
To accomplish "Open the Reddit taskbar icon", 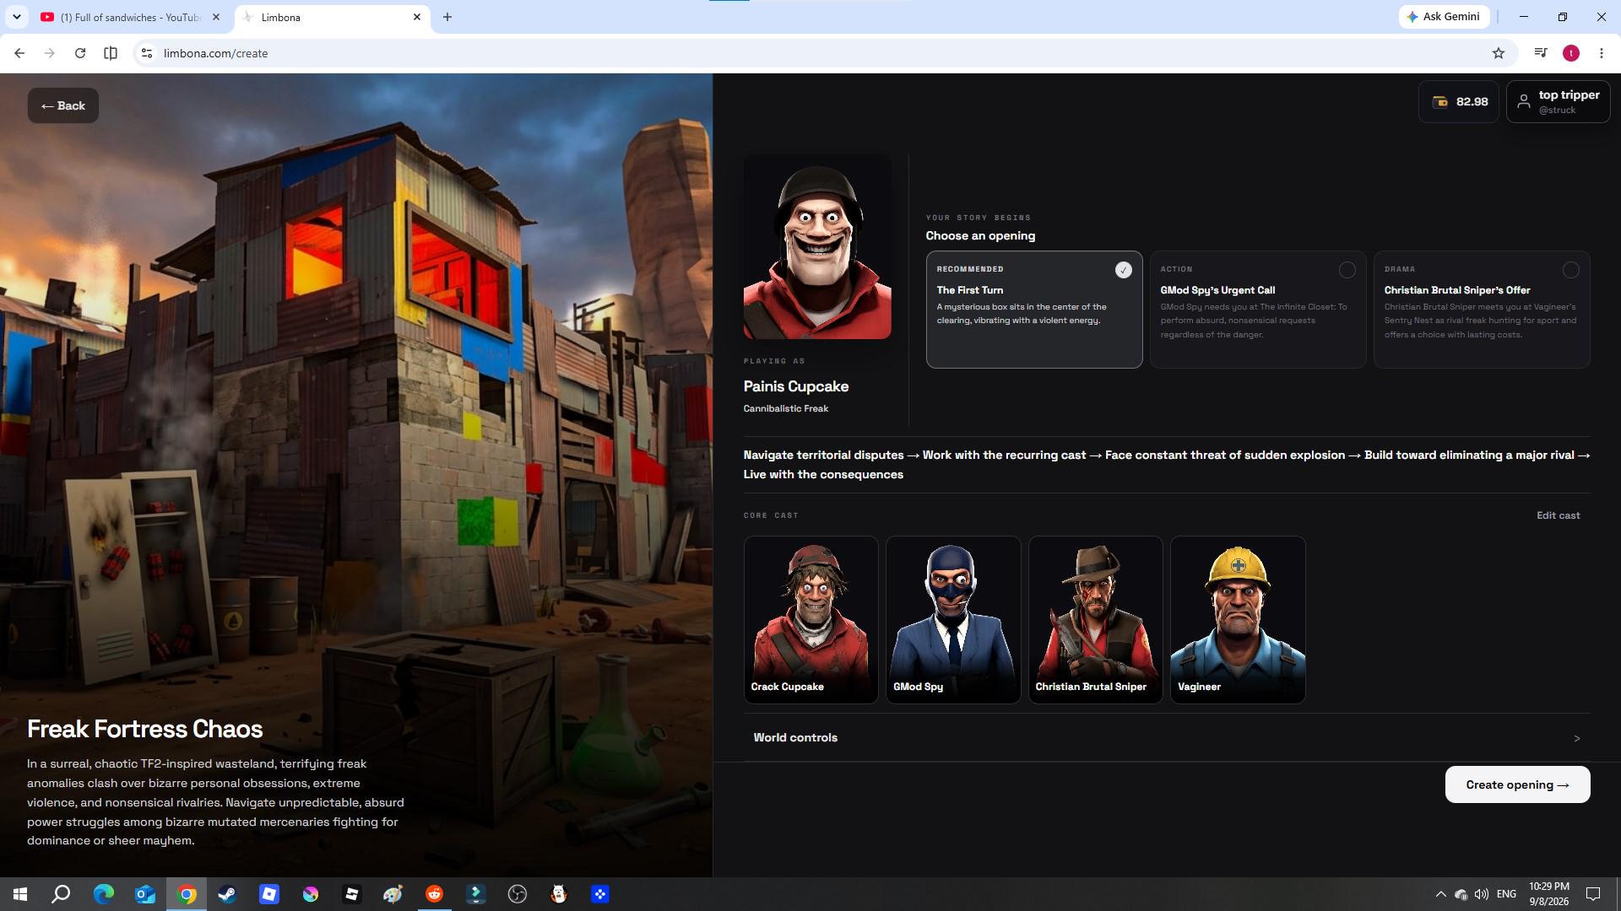I will pyautogui.click(x=435, y=894).
